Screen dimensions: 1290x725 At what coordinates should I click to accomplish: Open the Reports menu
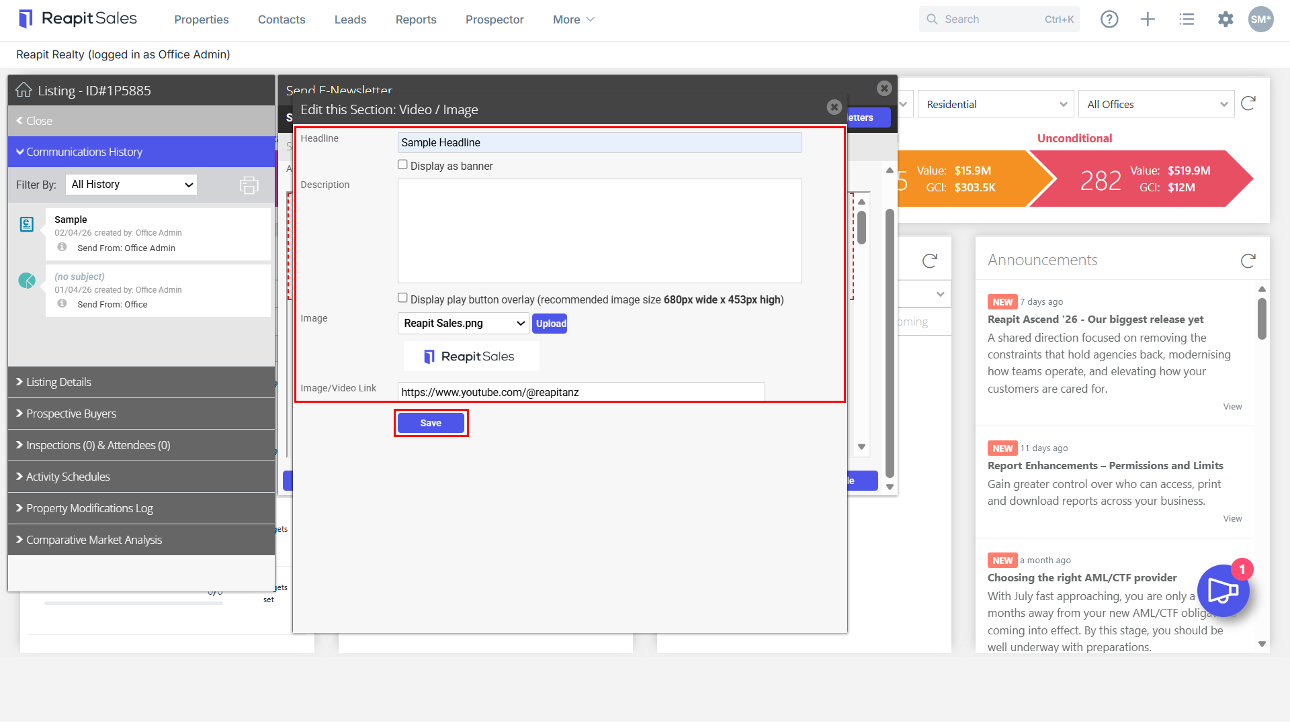416,19
